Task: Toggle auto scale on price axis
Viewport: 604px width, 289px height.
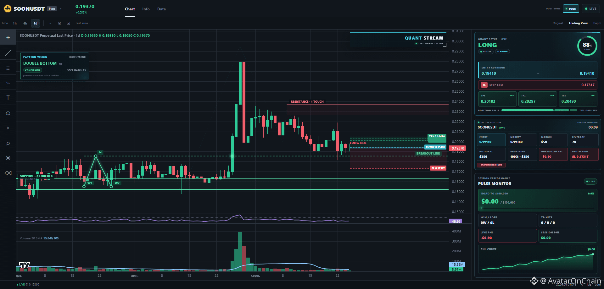Action: coord(598,285)
